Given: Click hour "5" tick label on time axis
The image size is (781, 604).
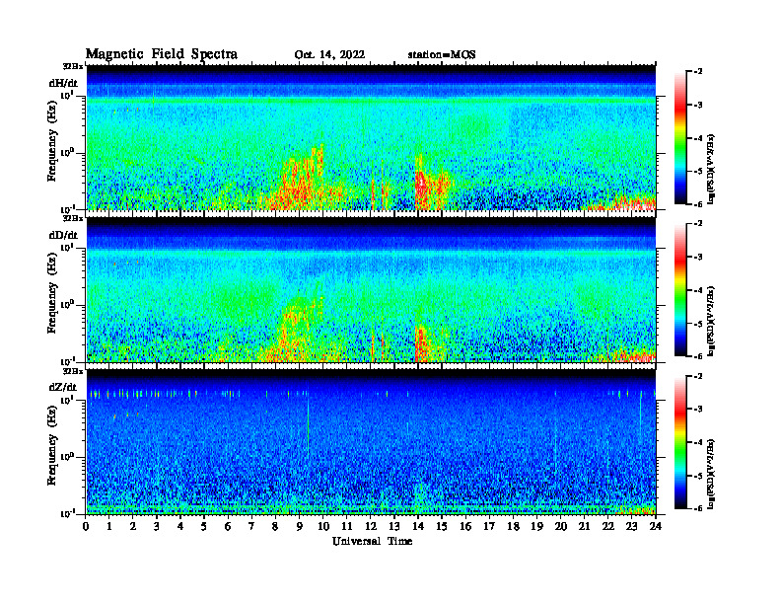Looking at the screenshot, I should tap(204, 526).
